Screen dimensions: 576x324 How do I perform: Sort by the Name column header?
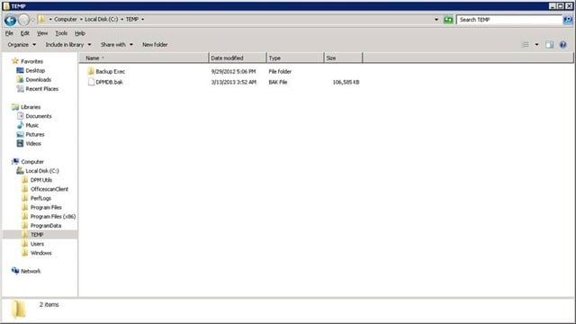(144, 58)
